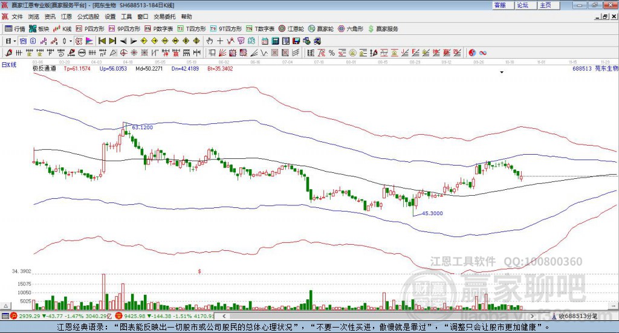This screenshot has height=333, width=619.
Task: Open the P四方形 square tool
Action: click(91, 29)
